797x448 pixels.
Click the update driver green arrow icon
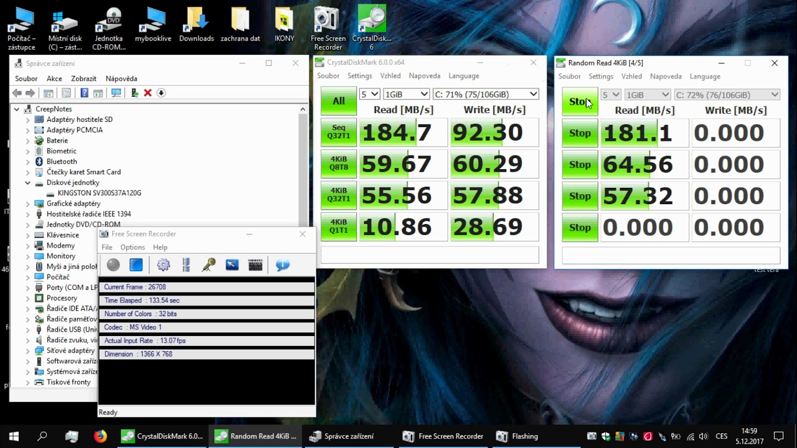pyautogui.click(x=134, y=93)
